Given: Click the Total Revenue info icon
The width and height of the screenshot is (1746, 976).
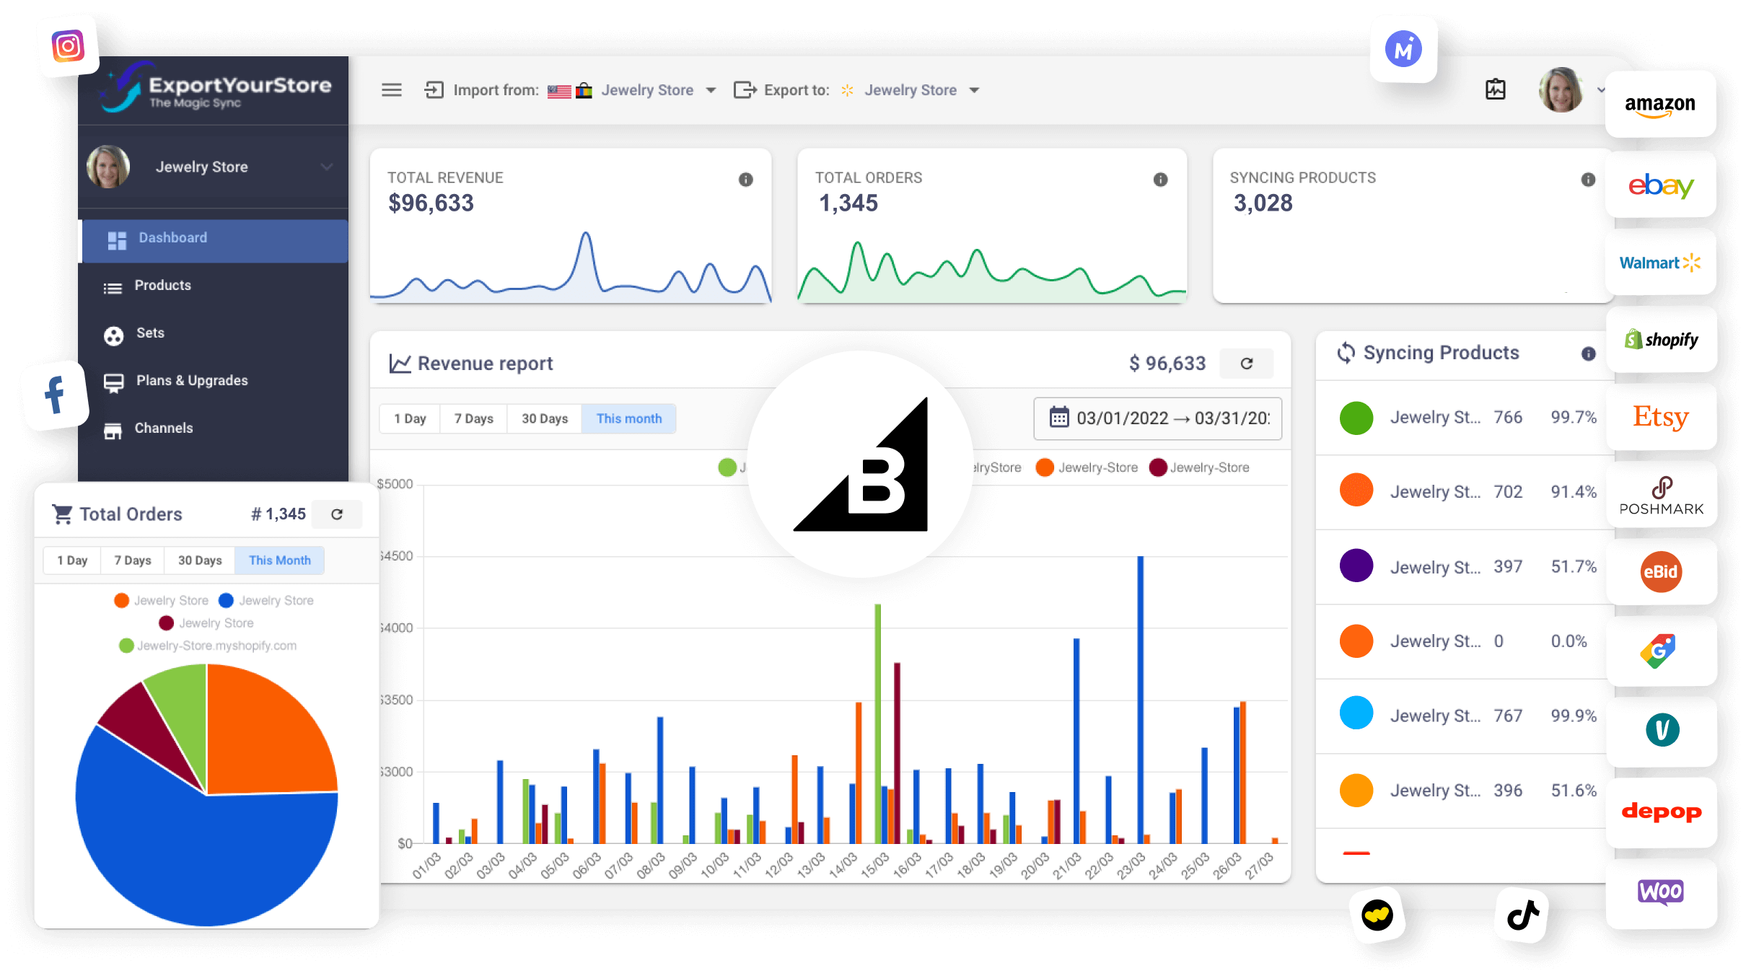Looking at the screenshot, I should (x=746, y=180).
